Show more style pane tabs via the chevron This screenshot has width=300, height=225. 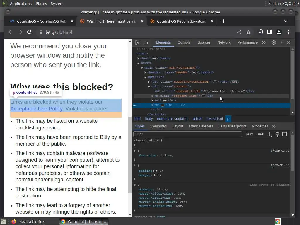tap(274, 126)
